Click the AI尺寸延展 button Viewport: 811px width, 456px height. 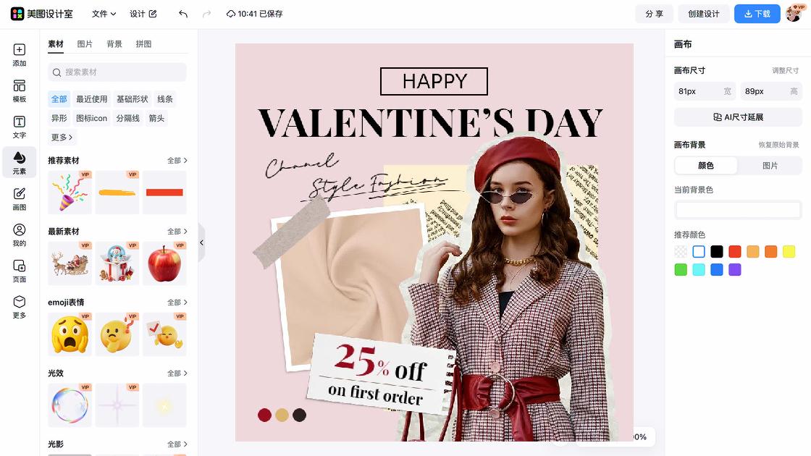(738, 117)
